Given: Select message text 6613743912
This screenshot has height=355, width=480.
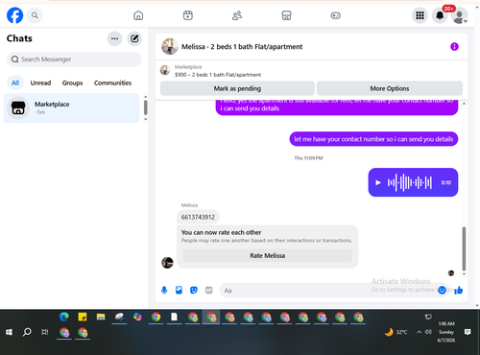Looking at the screenshot, I should pos(198,217).
